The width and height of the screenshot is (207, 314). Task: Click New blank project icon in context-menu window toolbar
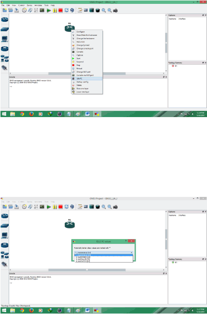point(5,10)
